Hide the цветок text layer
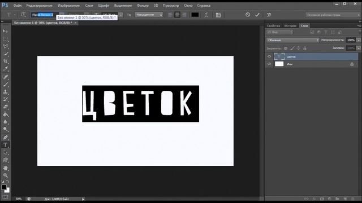 pos(269,56)
